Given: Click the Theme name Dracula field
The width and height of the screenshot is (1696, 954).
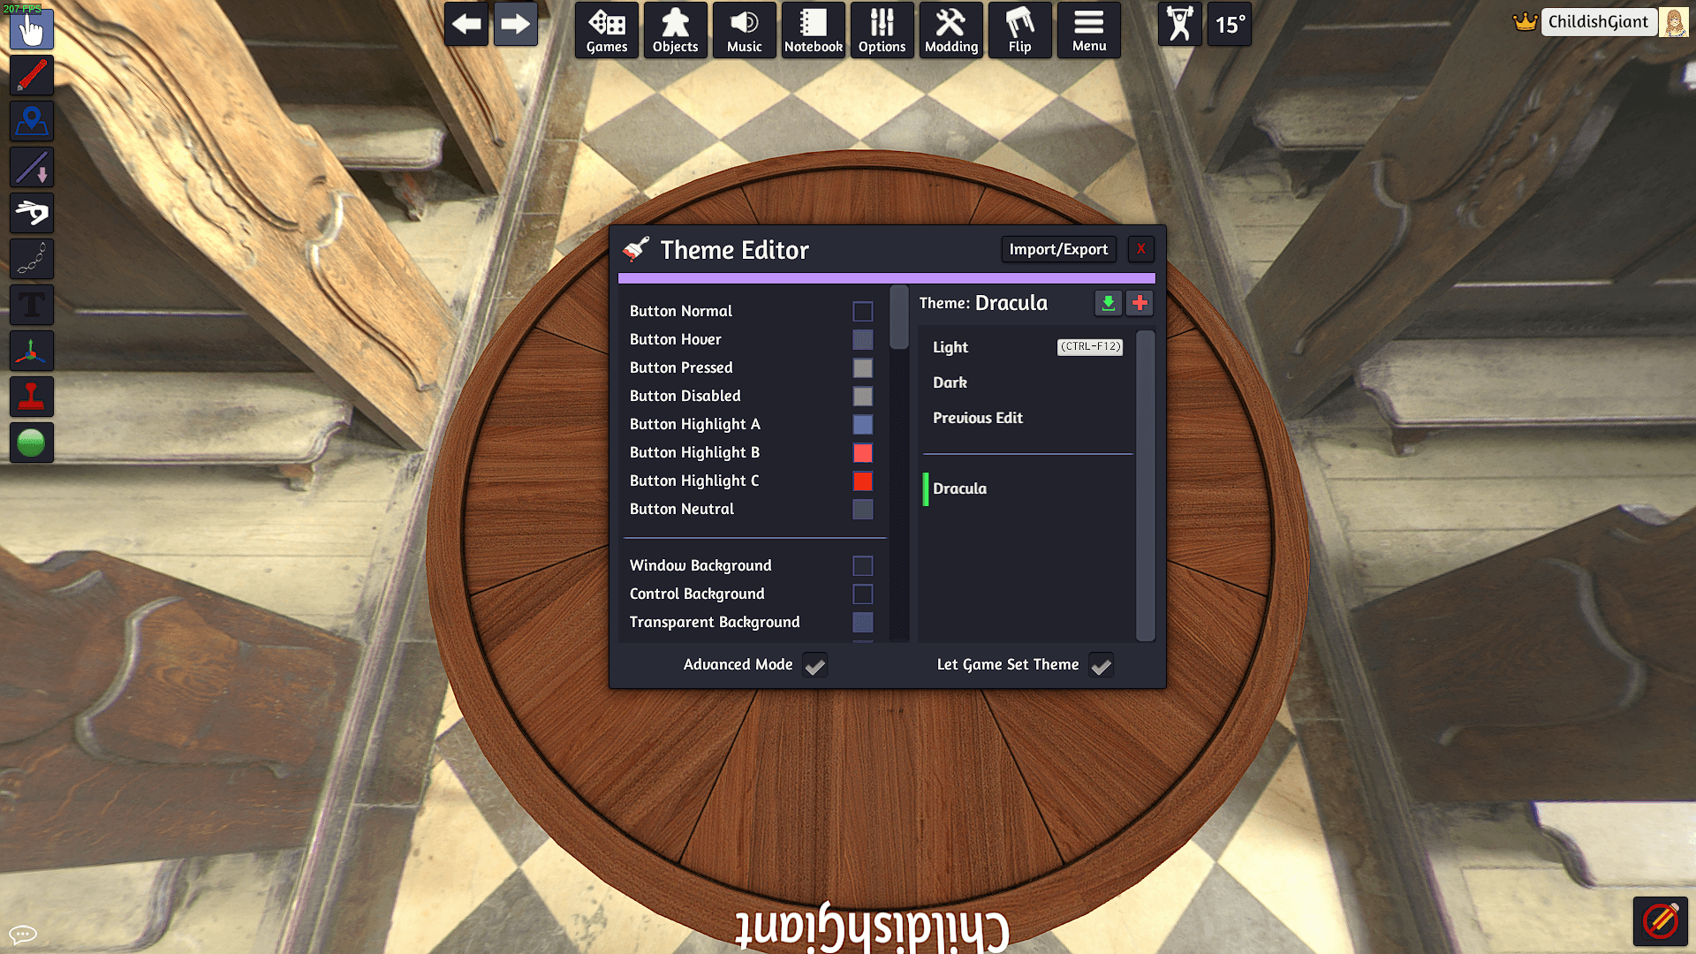Looking at the screenshot, I should tap(1011, 303).
